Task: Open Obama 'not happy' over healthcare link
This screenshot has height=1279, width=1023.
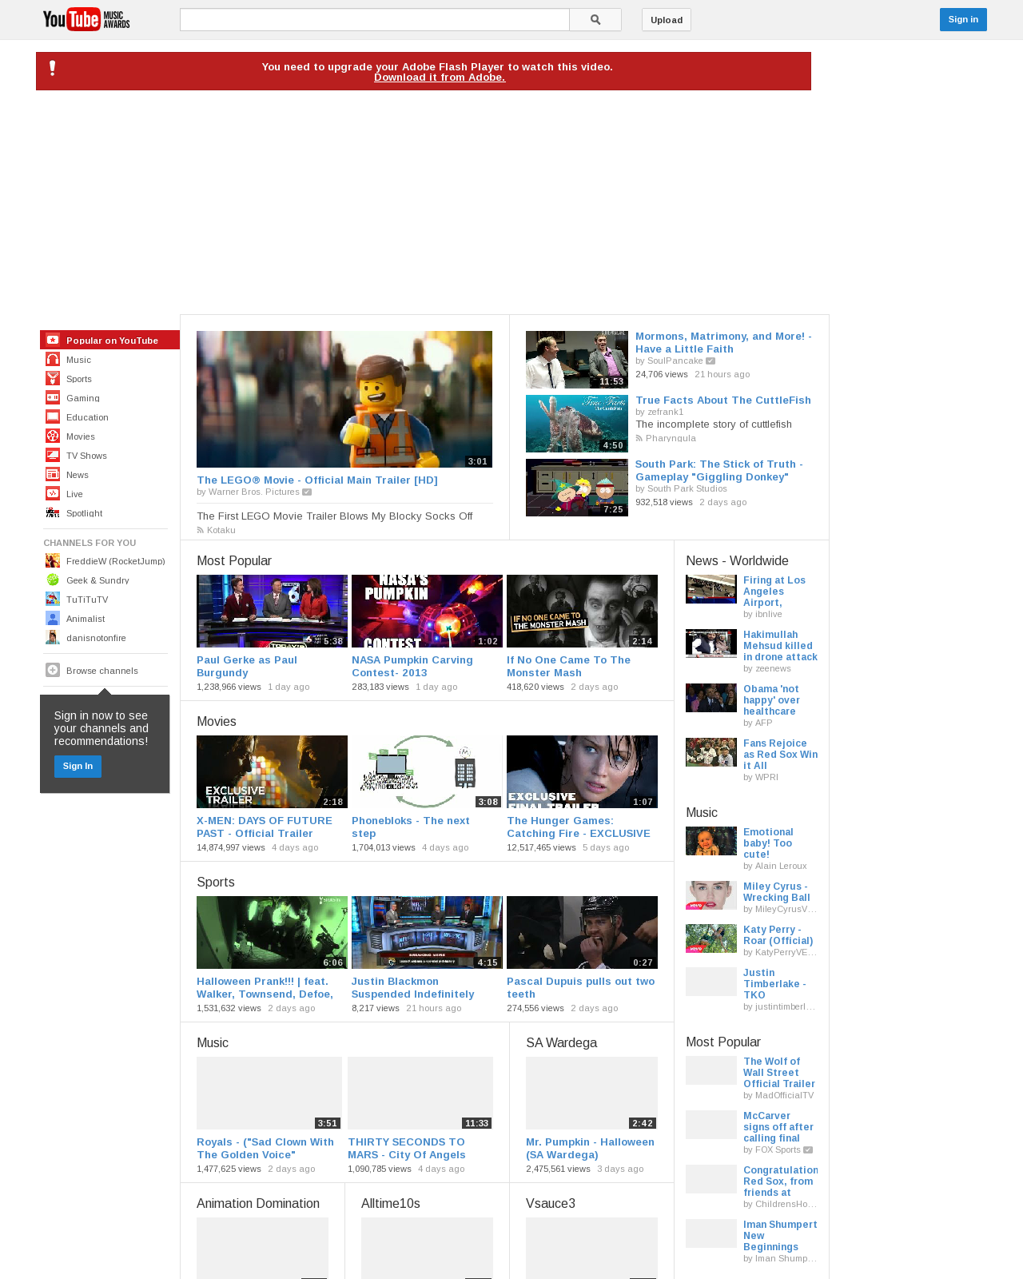Action: click(771, 700)
